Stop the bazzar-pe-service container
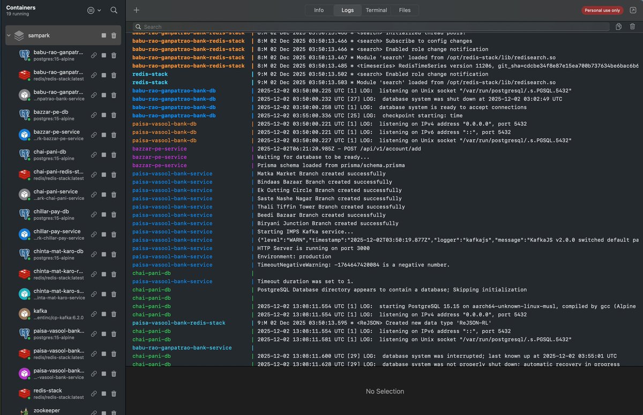Viewport: 643px width, 415px height. (103, 135)
